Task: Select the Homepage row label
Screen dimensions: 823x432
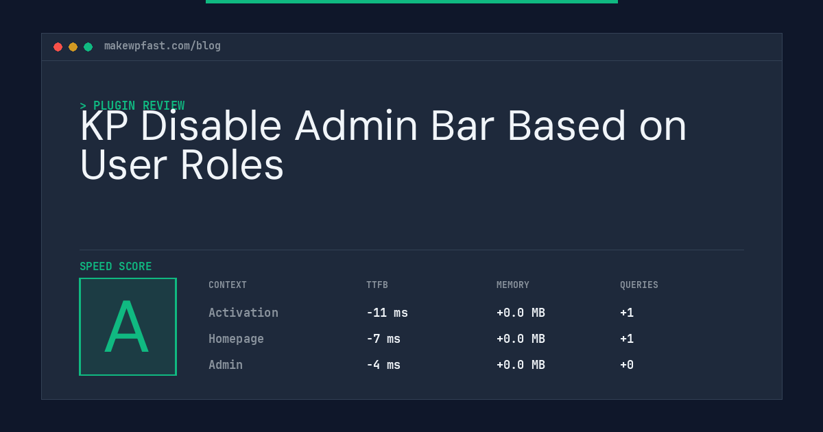Action: [x=236, y=339]
